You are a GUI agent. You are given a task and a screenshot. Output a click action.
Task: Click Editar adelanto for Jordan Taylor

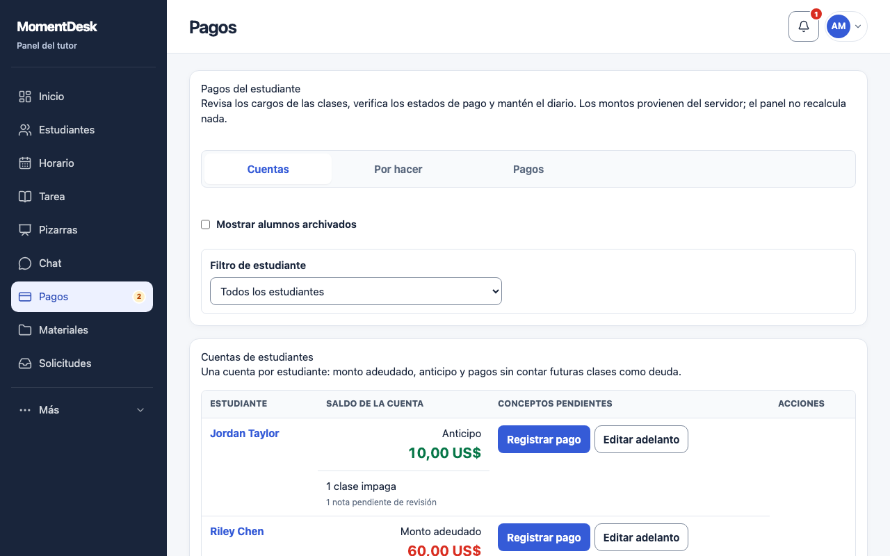(x=641, y=439)
